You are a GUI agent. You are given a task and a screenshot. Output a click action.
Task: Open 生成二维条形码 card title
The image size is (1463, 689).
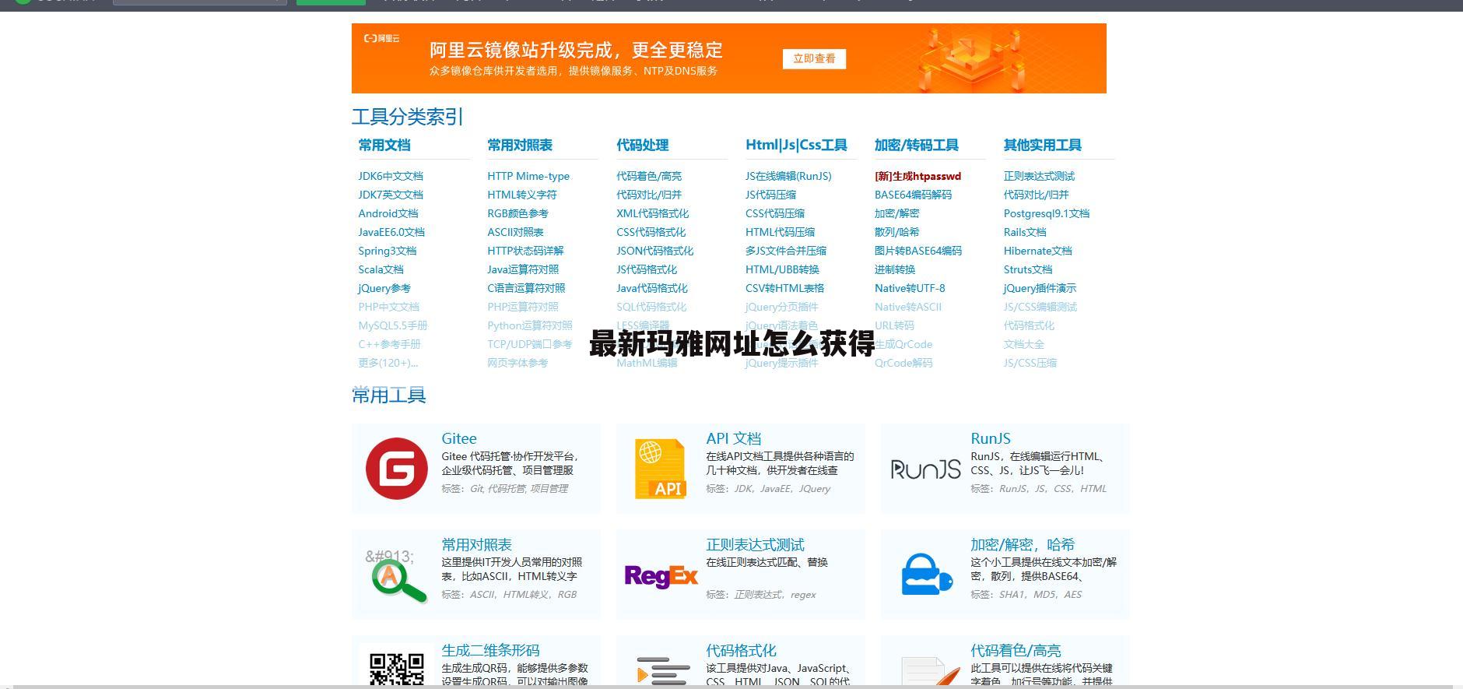pyautogui.click(x=490, y=650)
